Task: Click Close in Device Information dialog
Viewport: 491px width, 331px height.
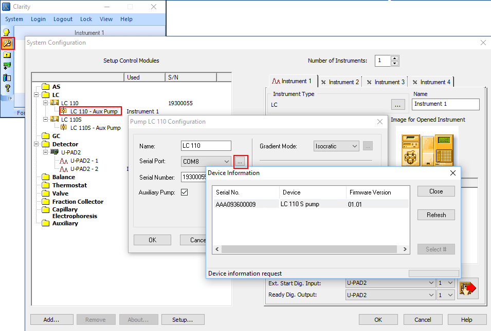Action: pyautogui.click(x=436, y=191)
